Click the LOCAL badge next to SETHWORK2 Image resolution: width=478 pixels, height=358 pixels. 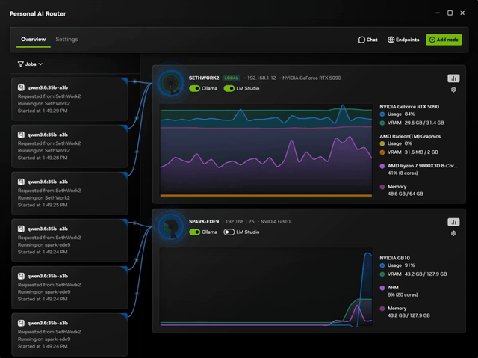pos(231,78)
